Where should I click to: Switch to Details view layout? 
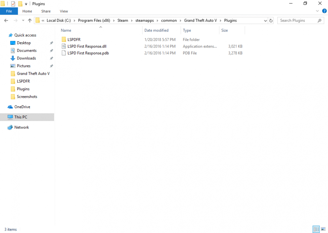coord(316,229)
